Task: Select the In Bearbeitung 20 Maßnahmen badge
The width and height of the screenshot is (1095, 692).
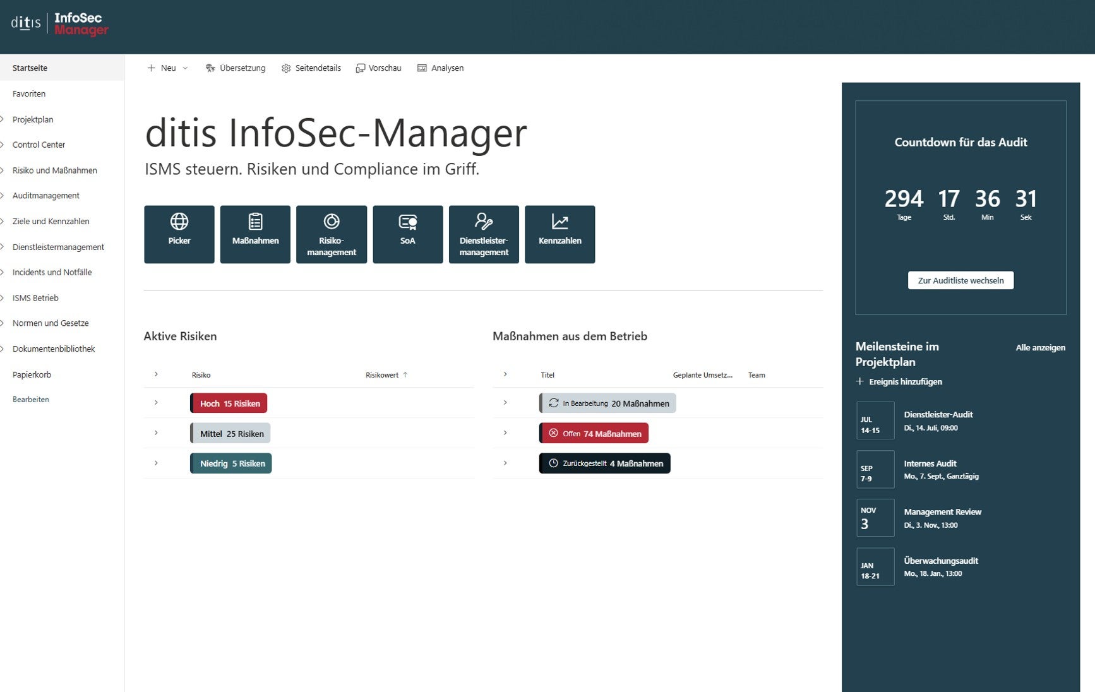Action: (607, 403)
